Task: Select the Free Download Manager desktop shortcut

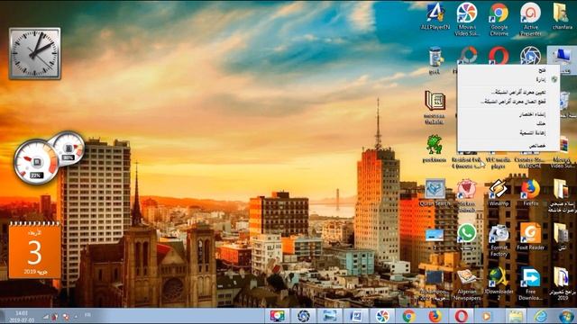Action: 530,284
